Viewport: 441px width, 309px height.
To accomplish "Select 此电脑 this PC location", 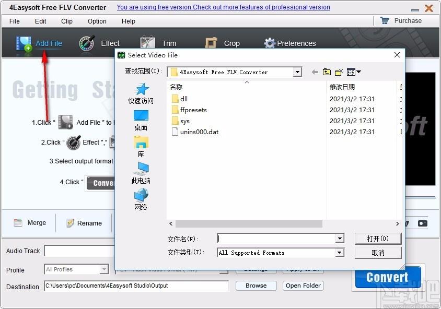I will [141, 173].
